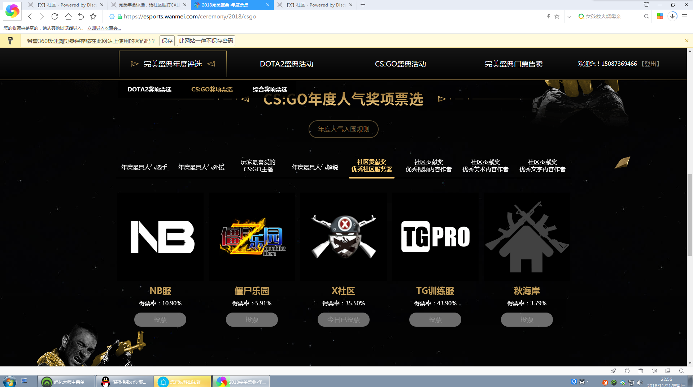The image size is (693, 387).
Task: Click the search magnifier icon
Action: point(646,16)
